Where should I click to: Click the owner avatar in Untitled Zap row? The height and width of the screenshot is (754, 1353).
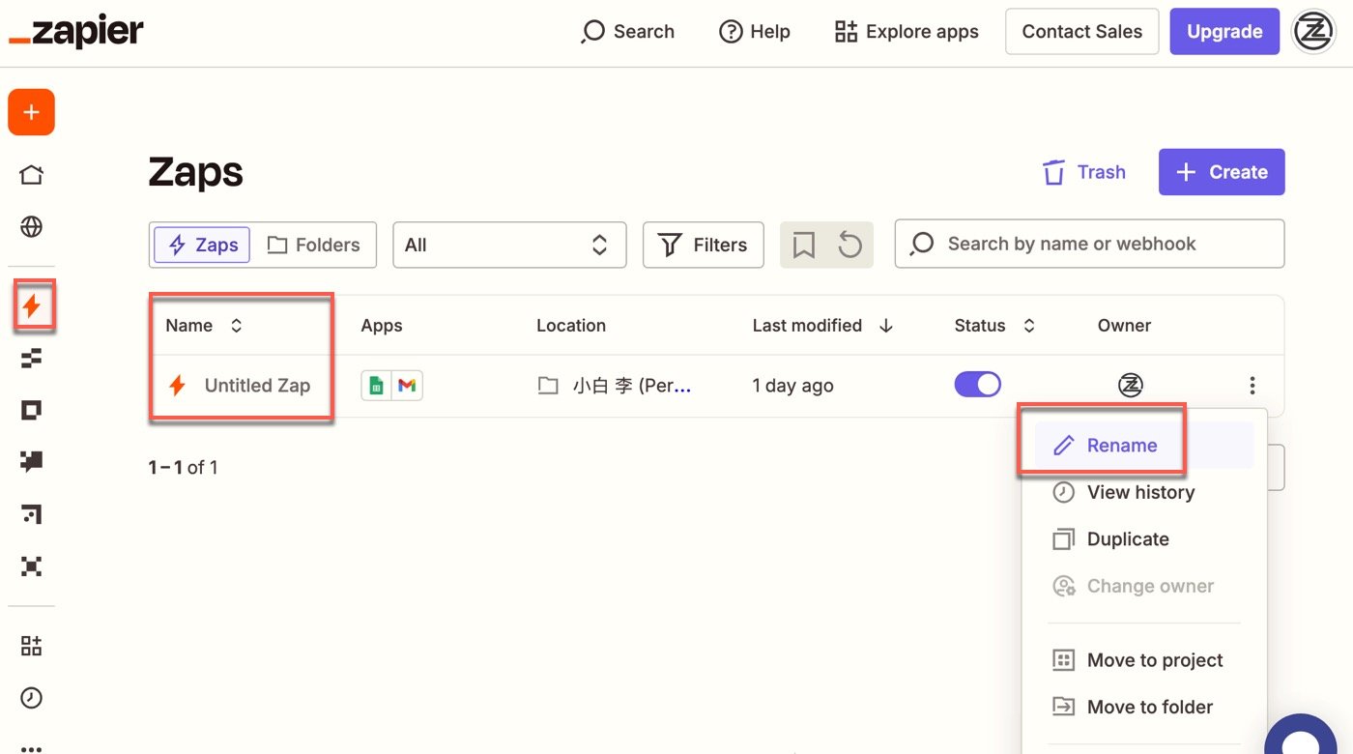[1130, 386]
